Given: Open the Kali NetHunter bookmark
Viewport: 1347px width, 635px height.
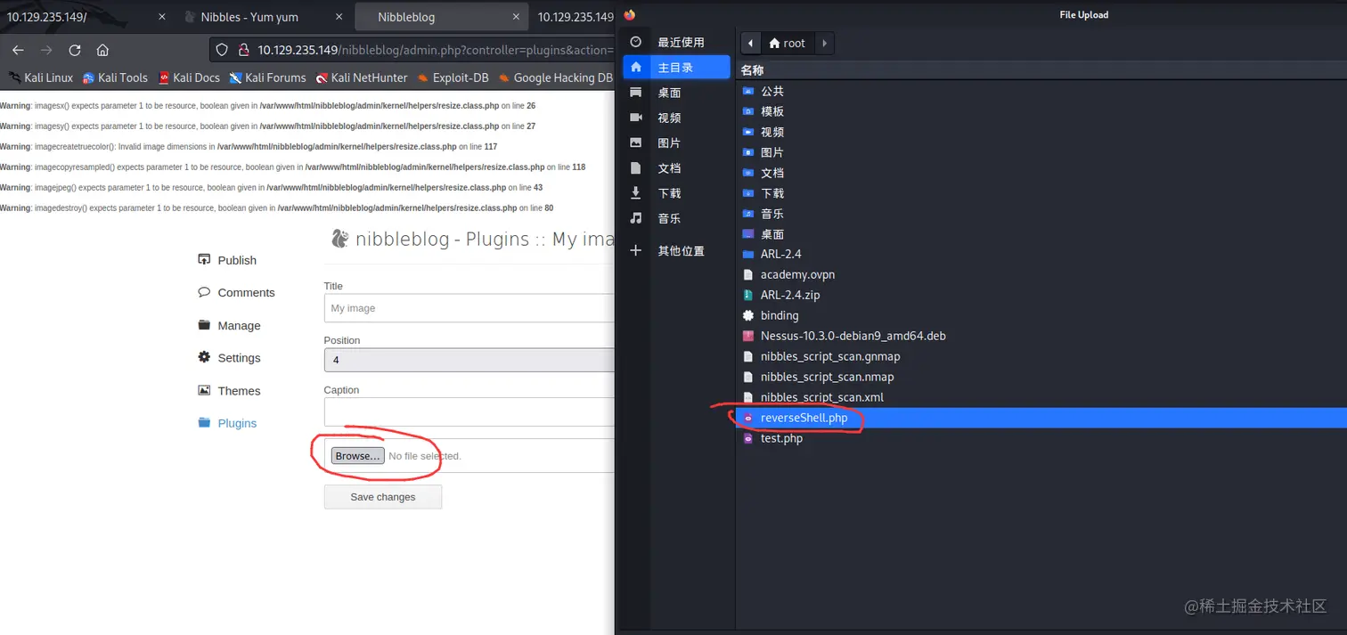Looking at the screenshot, I should coord(362,77).
